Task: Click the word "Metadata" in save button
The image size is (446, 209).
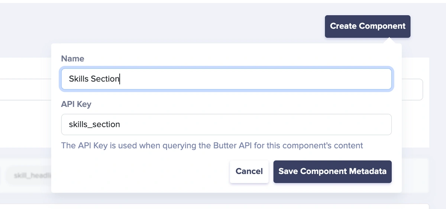Action: coord(367,172)
